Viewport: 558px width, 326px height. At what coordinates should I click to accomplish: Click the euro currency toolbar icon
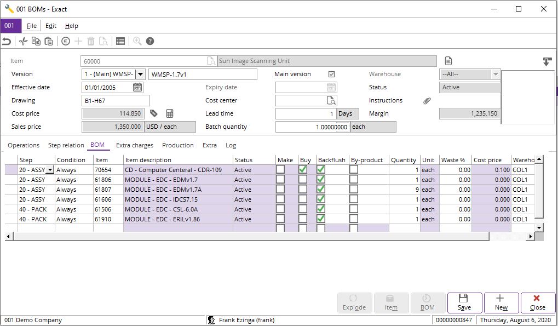[x=66, y=41]
